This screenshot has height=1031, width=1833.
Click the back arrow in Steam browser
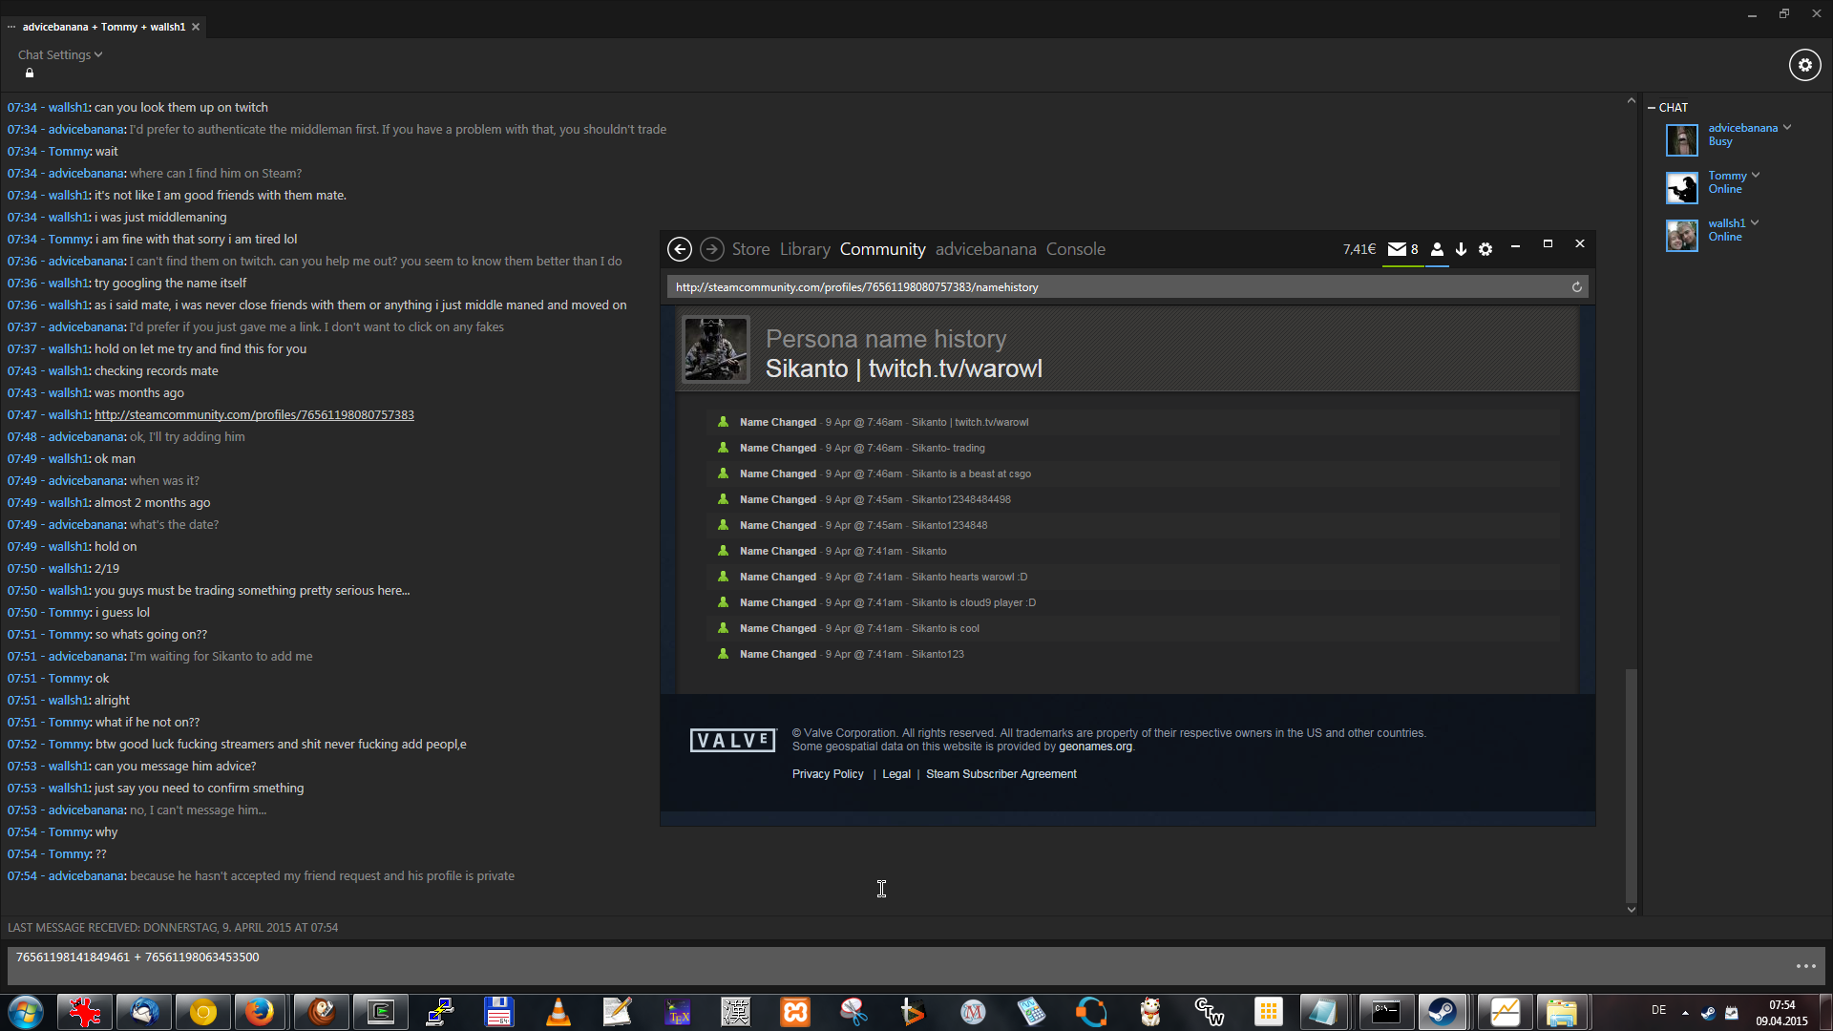[679, 249]
